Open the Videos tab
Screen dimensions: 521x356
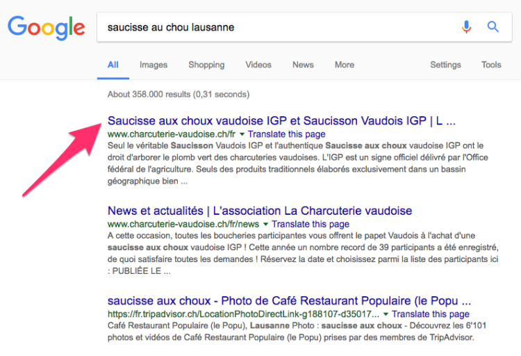[x=258, y=65]
